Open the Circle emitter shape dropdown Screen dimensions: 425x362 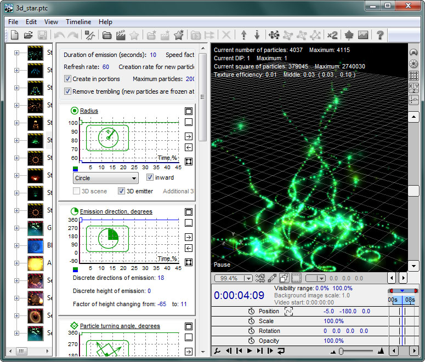(105, 178)
